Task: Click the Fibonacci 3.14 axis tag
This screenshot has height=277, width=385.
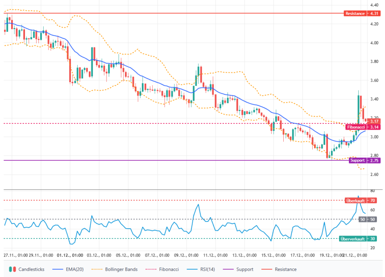Action: [362, 127]
